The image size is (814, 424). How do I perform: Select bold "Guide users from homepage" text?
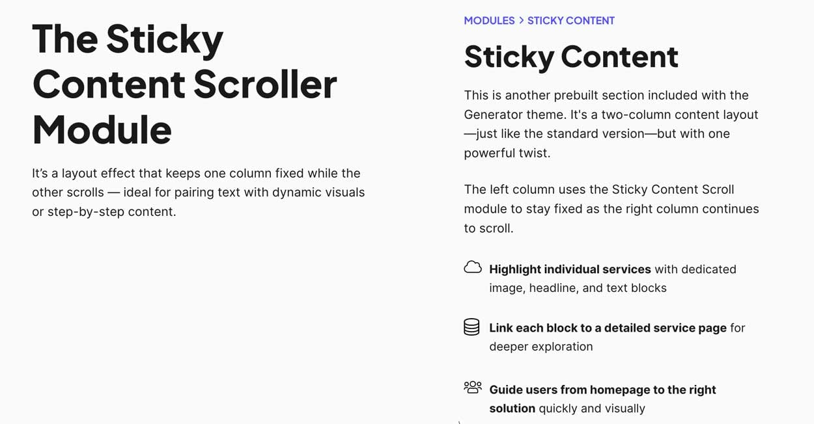[602, 390]
